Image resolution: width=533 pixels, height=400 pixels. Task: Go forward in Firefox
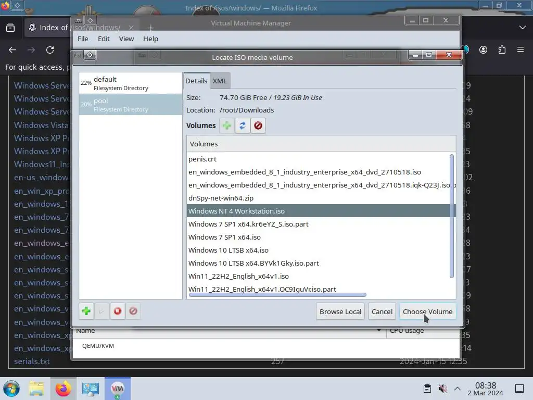31,50
